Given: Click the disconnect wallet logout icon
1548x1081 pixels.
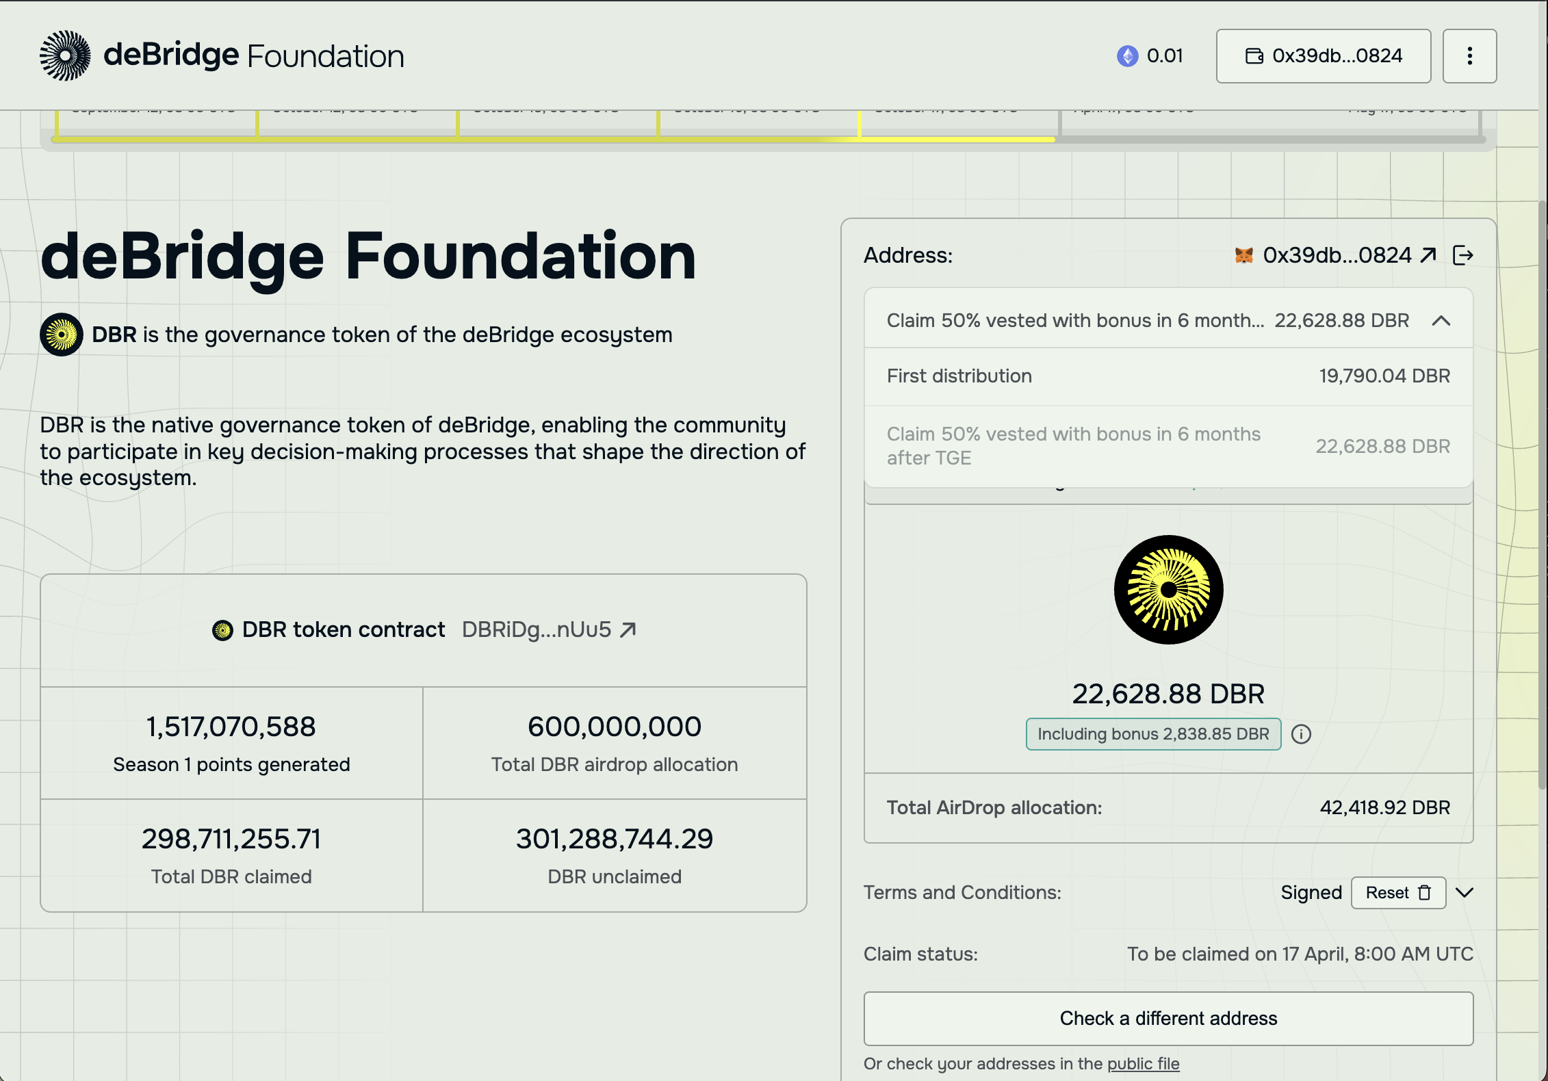Looking at the screenshot, I should pyautogui.click(x=1462, y=255).
